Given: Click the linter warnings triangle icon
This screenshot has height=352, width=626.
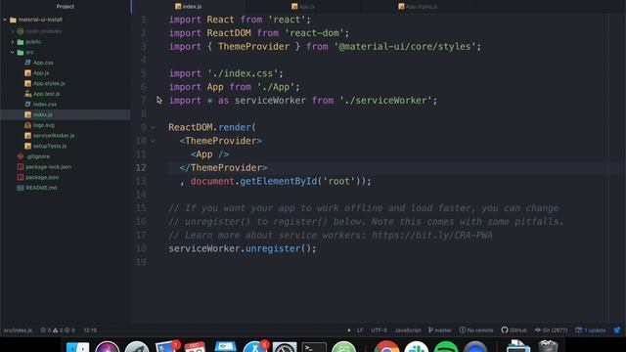Looking at the screenshot, I should point(55,330).
